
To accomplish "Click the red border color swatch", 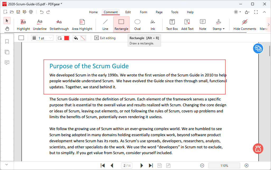I will [66, 38].
